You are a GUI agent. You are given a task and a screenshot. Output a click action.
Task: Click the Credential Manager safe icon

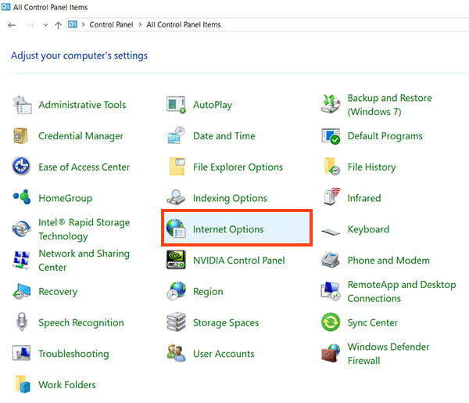[22, 136]
